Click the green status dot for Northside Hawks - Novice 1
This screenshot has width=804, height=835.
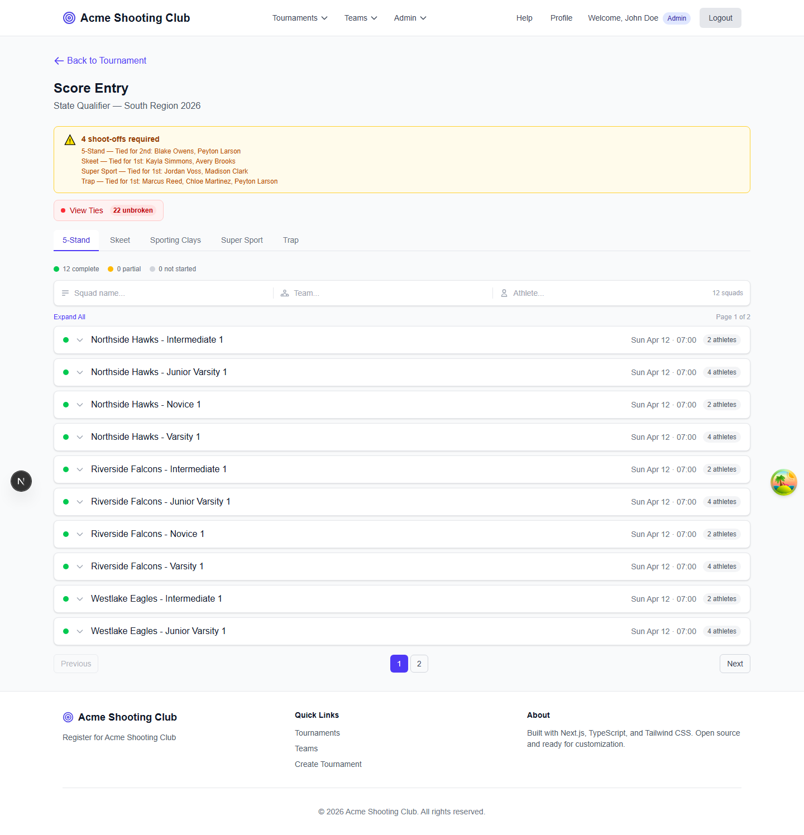coord(66,405)
